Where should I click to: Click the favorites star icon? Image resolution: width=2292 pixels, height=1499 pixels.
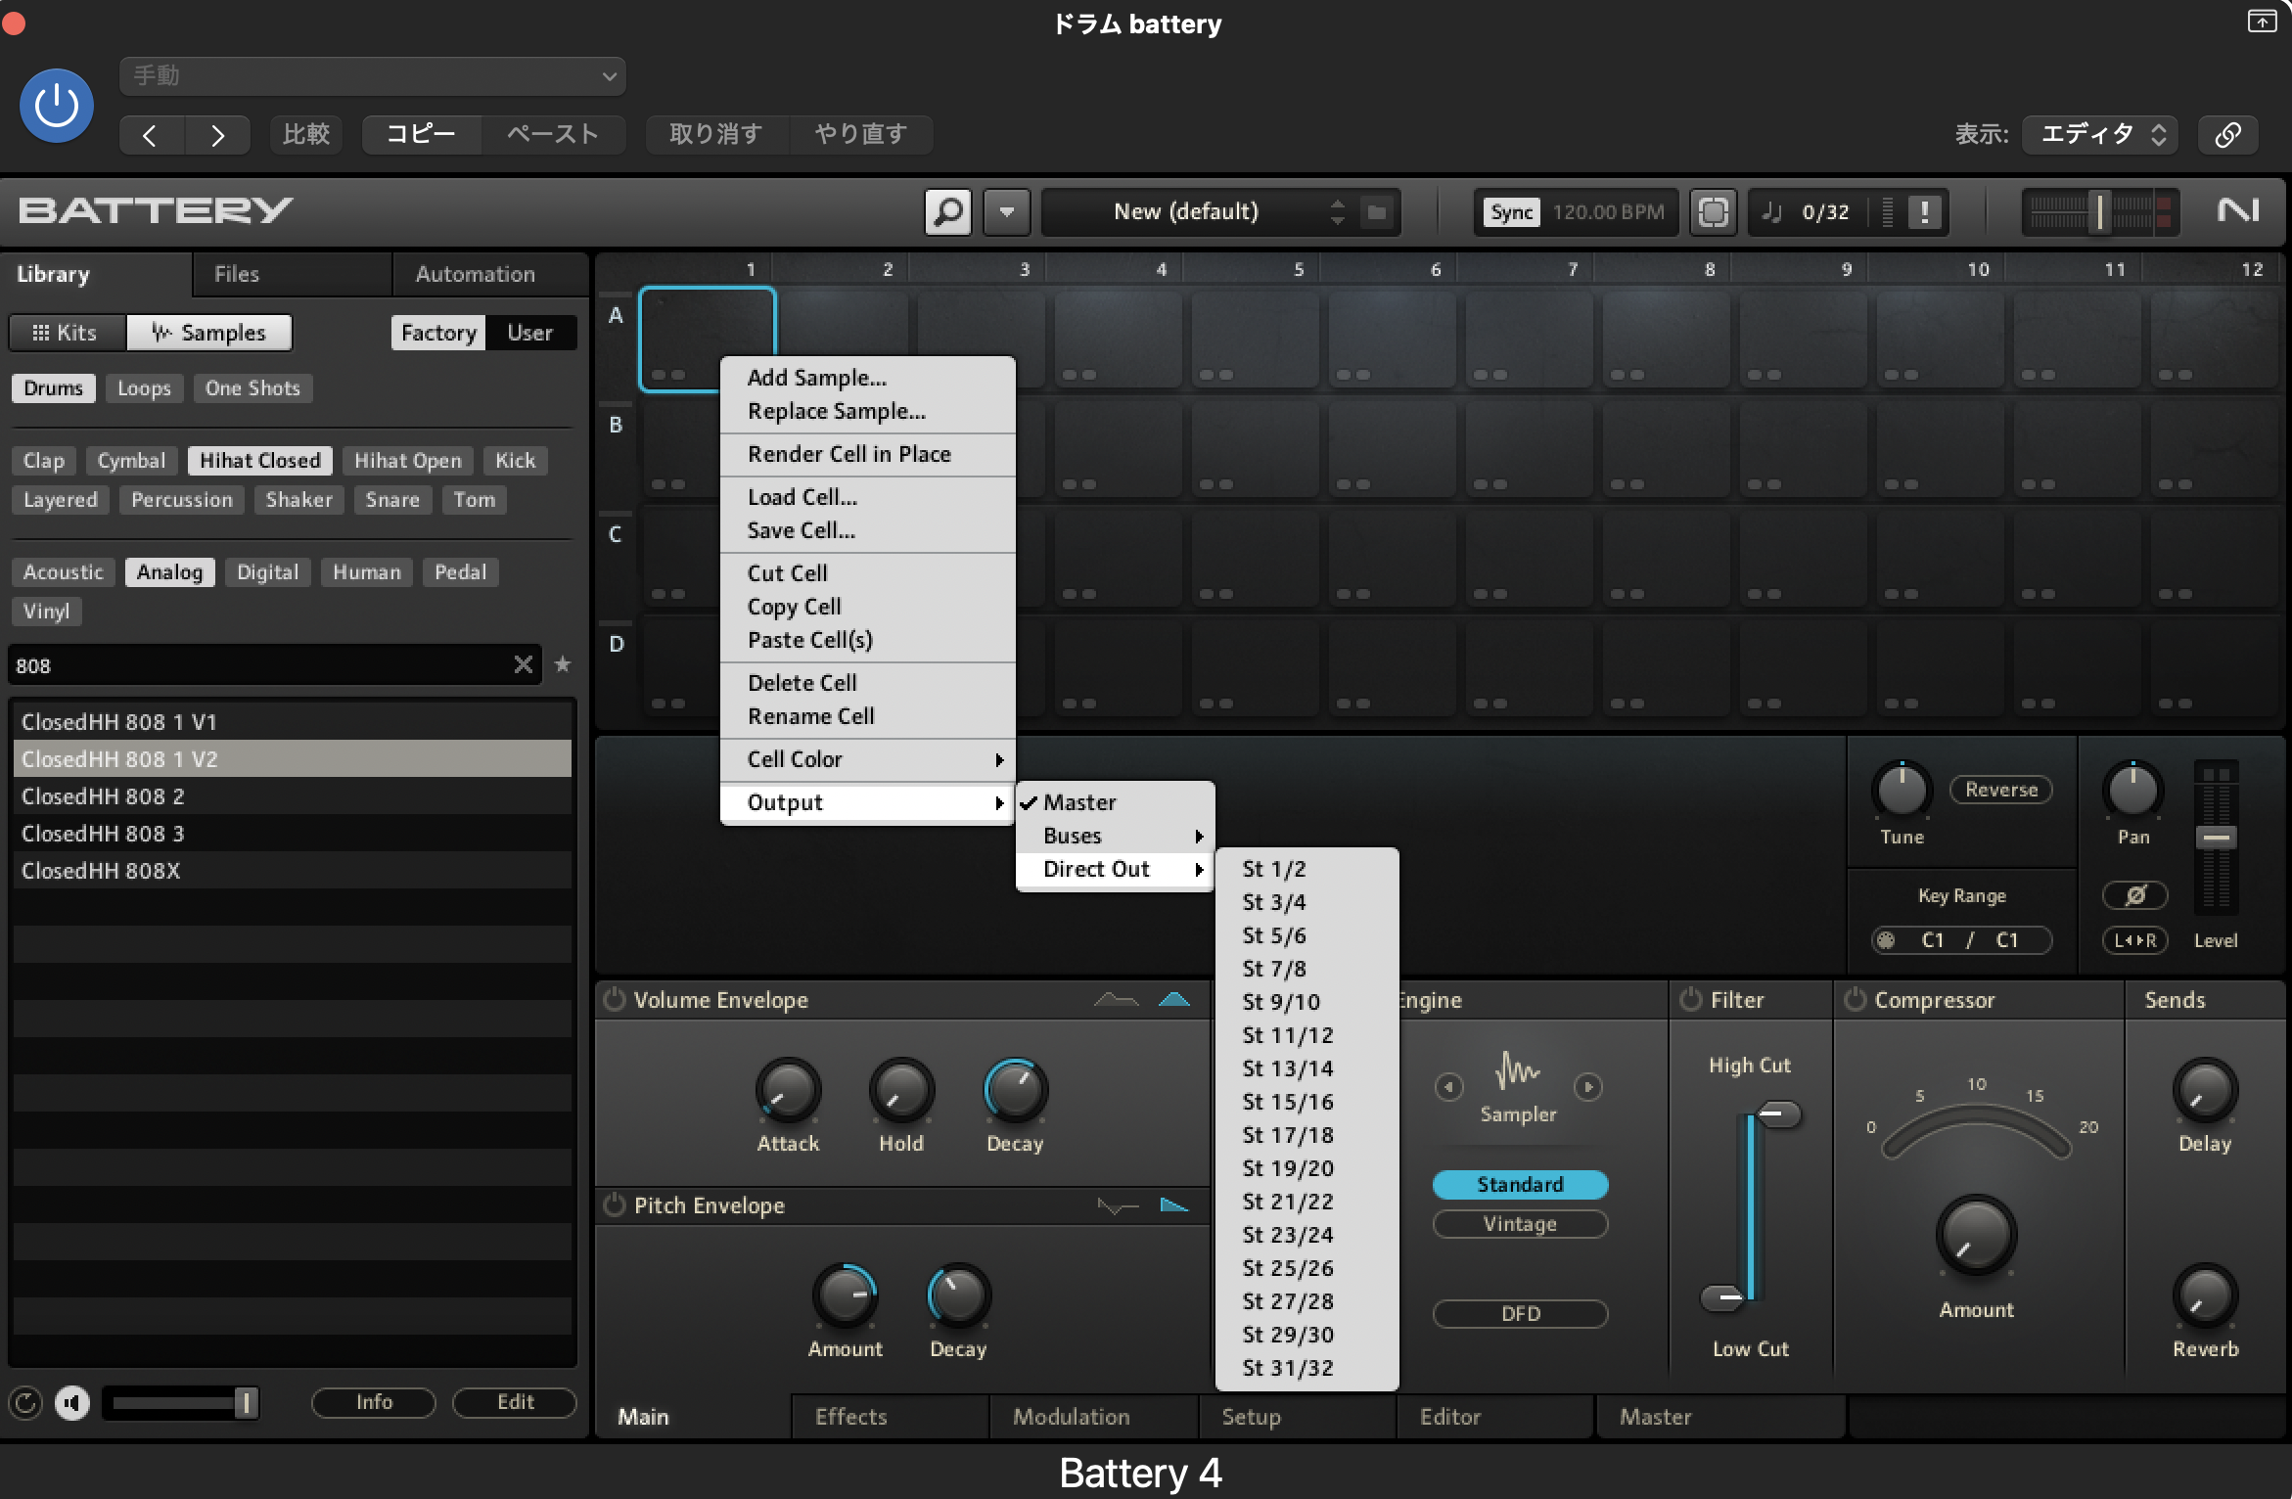pyautogui.click(x=563, y=665)
